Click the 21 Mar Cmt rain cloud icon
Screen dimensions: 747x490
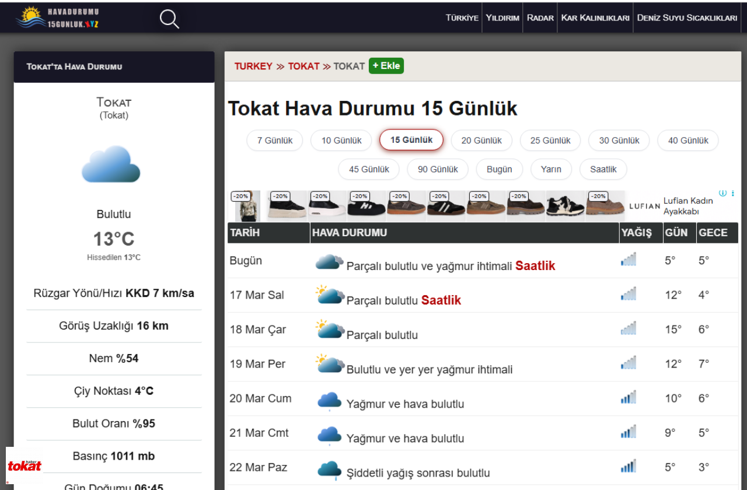(329, 435)
